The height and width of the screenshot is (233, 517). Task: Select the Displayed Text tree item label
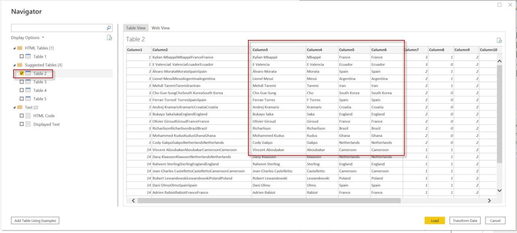pyautogui.click(x=46, y=124)
